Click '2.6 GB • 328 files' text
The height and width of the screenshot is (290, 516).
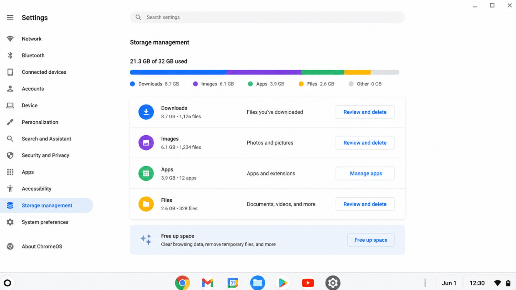pyautogui.click(x=179, y=208)
